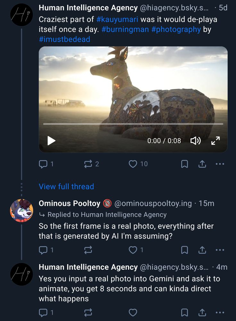Repost the top post with 2 reposts

[88, 164]
